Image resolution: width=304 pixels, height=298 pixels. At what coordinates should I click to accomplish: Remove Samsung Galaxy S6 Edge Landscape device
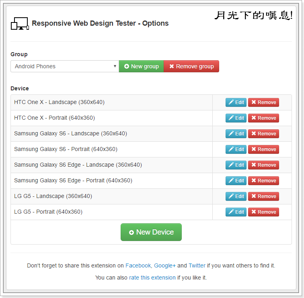(263, 165)
